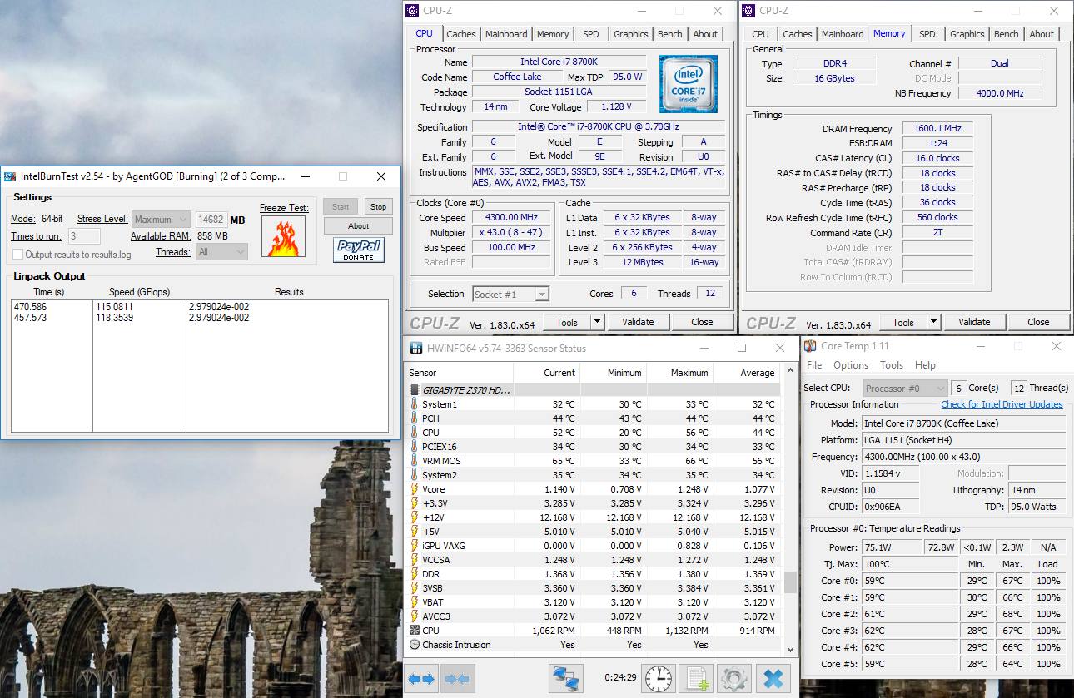
Task: Click the thermometer icon beside System1
Action: pyautogui.click(x=415, y=404)
